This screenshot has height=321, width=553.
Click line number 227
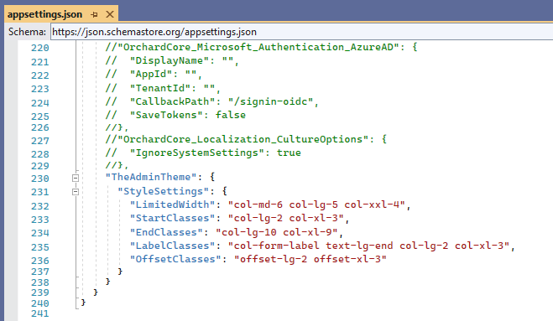39,141
